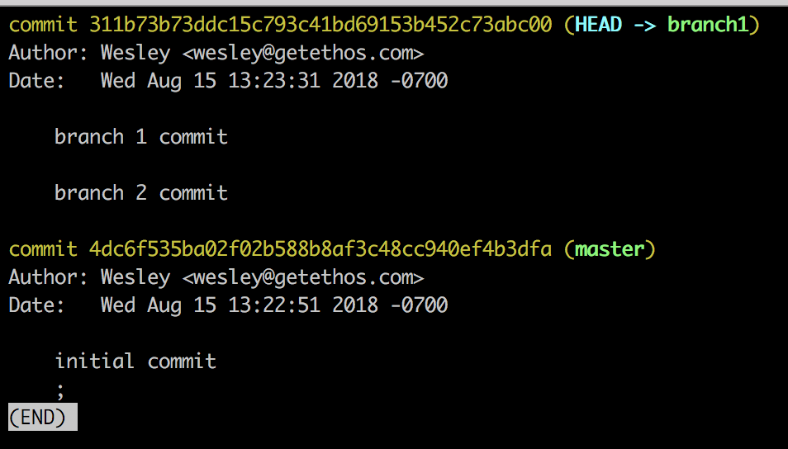Click the HEAD pointer label

(x=598, y=25)
